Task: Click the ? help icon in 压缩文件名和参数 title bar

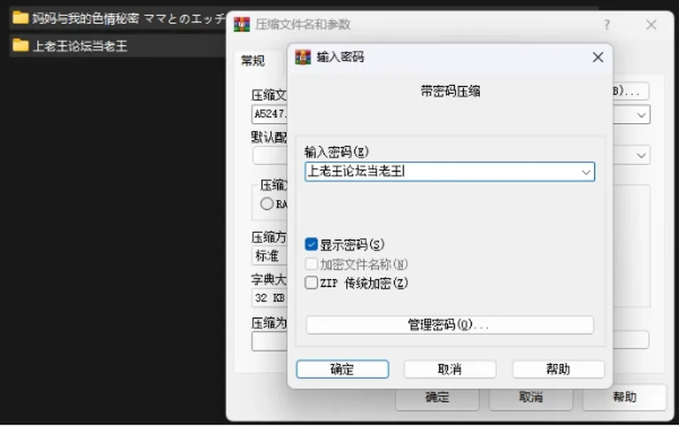Action: (607, 25)
